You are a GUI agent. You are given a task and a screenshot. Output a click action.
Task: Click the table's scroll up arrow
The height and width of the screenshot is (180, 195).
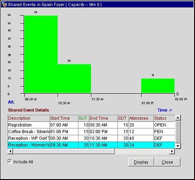178,118
